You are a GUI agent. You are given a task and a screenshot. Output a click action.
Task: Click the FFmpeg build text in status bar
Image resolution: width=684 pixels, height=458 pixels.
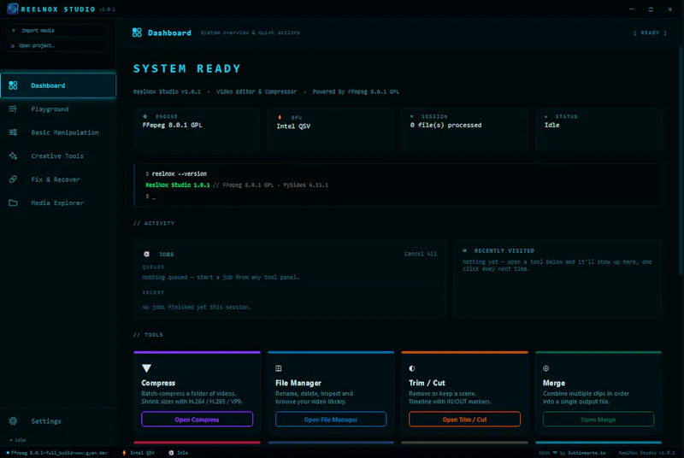(x=59, y=453)
